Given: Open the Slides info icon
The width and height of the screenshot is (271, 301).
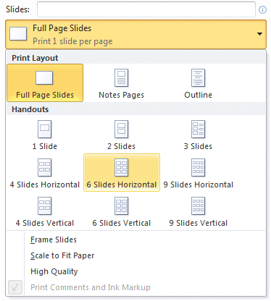Looking at the screenshot, I should coord(262,9).
